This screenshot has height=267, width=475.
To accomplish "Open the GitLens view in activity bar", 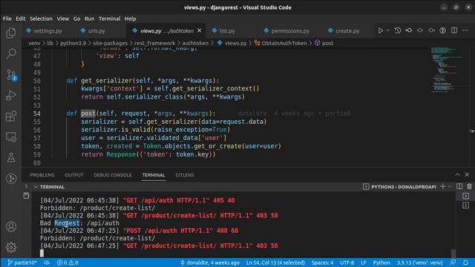I will tap(11, 179).
